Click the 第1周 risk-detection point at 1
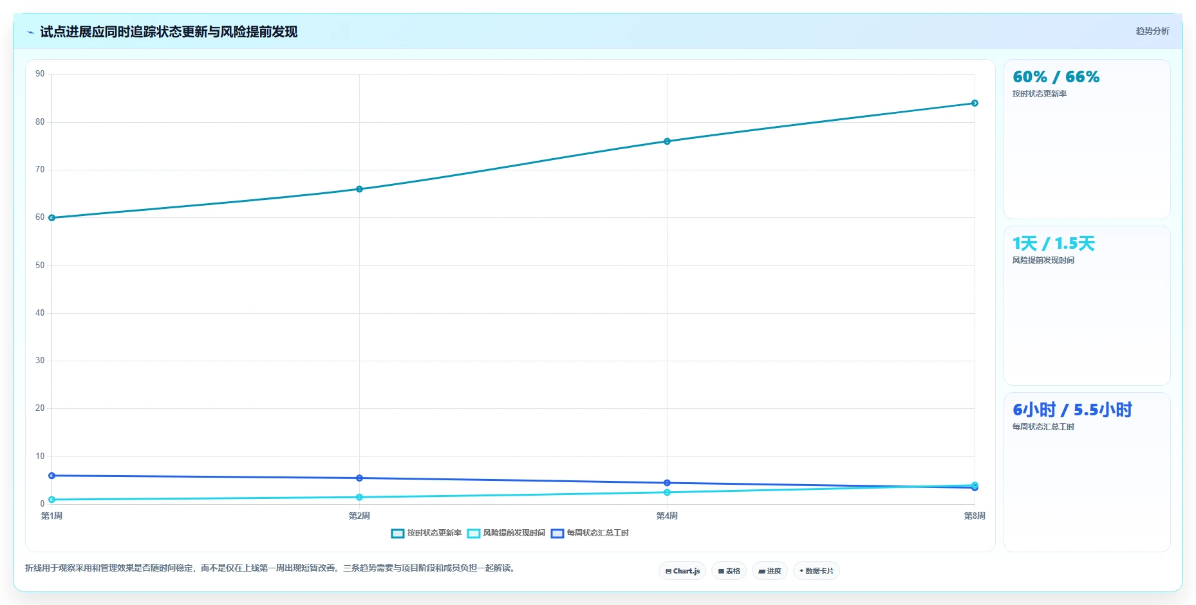Viewport: 1196px width, 605px height. tap(51, 500)
